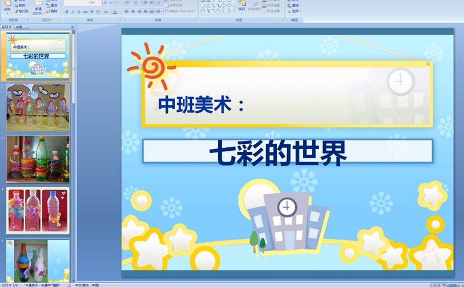Click the Font Color button

point(116,12)
